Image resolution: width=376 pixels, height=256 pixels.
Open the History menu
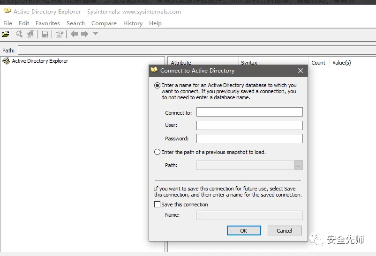tap(133, 23)
